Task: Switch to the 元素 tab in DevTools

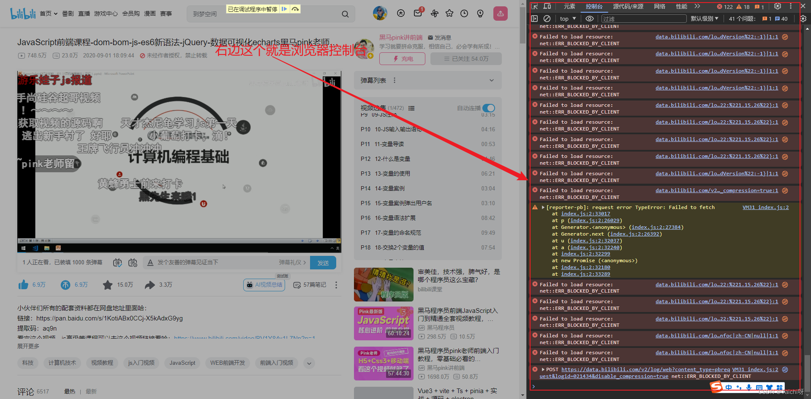Action: coord(569,6)
